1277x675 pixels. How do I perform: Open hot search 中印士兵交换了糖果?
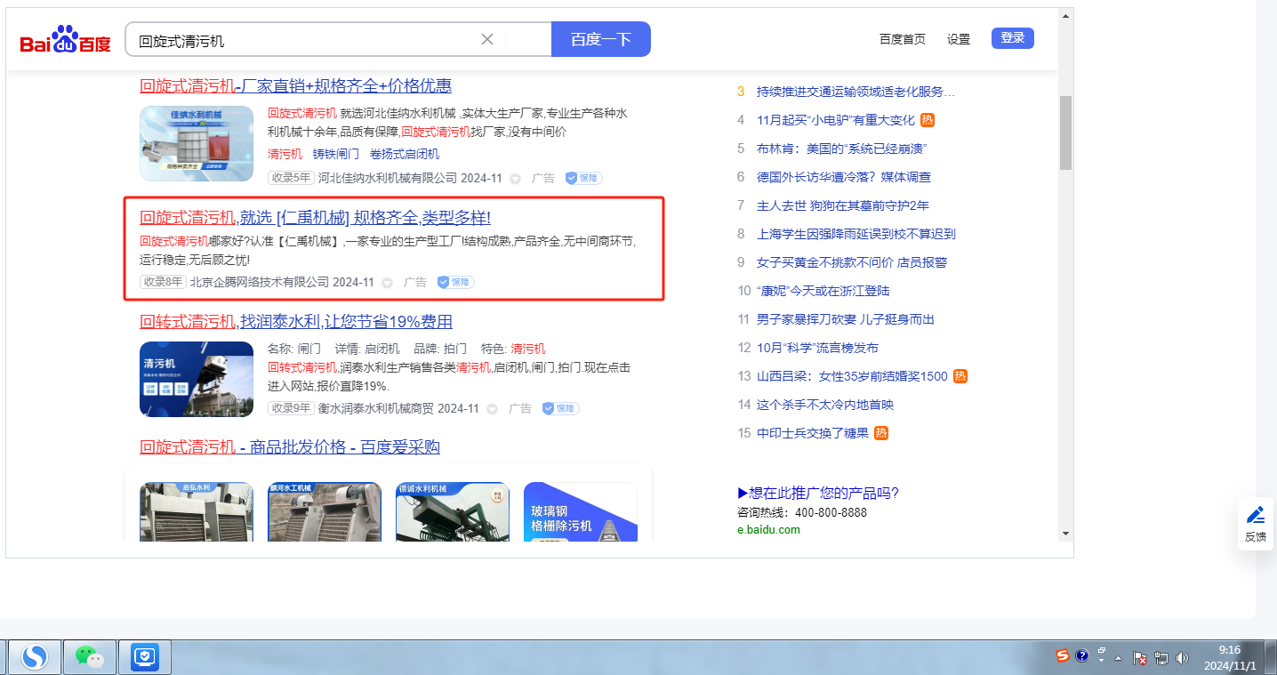[813, 433]
